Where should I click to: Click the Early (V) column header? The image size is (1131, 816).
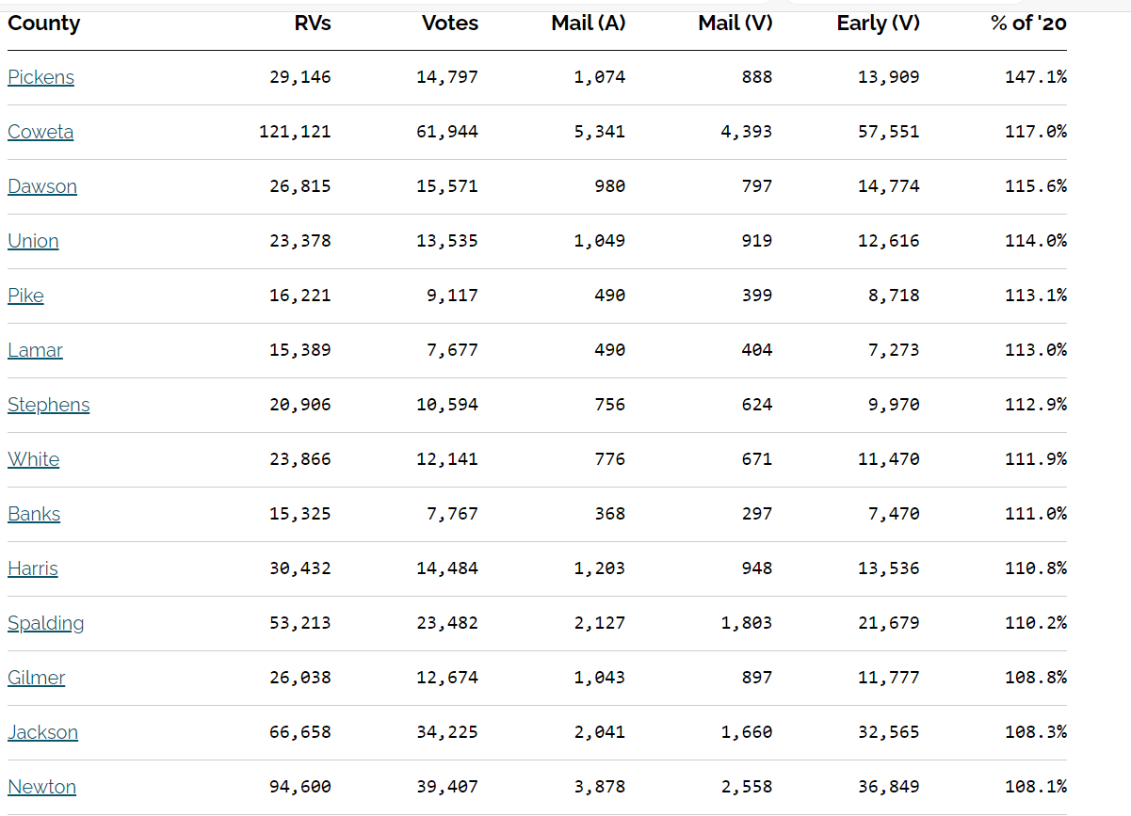pos(878,24)
